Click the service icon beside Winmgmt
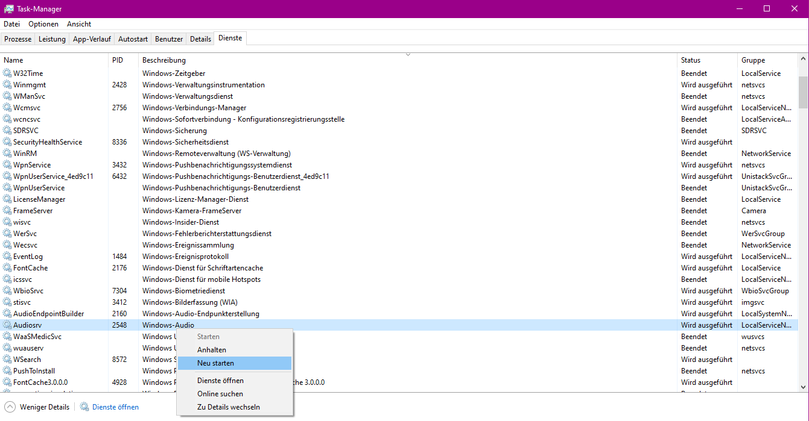The image size is (809, 421). click(7, 85)
